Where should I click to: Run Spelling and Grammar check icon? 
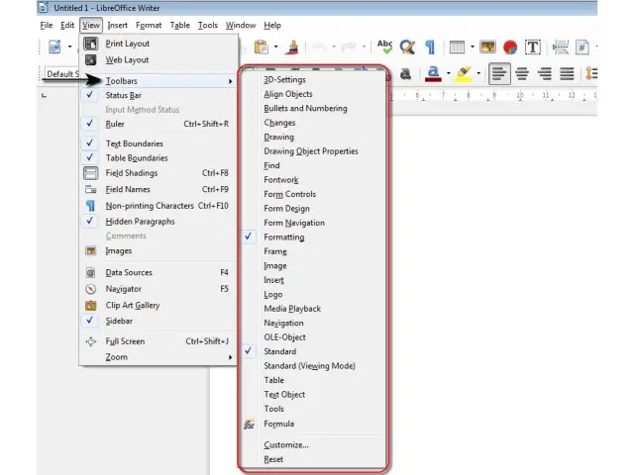(x=384, y=47)
